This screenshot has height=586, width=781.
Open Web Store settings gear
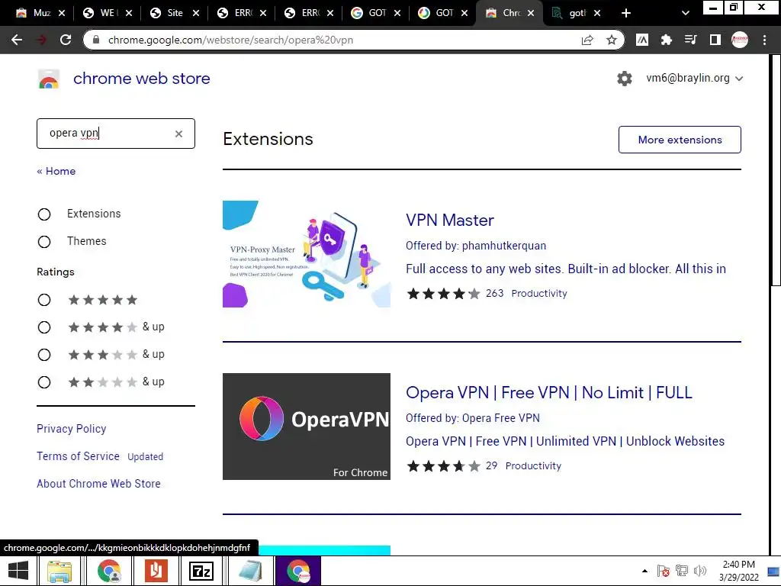[x=624, y=79]
